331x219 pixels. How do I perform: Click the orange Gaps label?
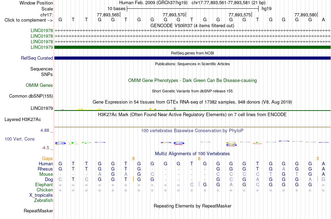coord(47,159)
